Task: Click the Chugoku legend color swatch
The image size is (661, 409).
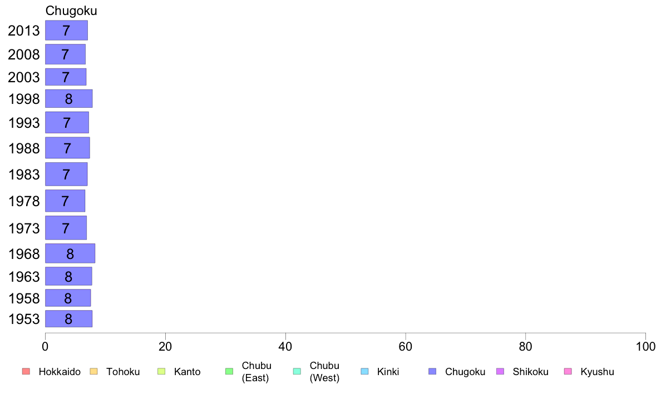Action: pyautogui.click(x=432, y=372)
